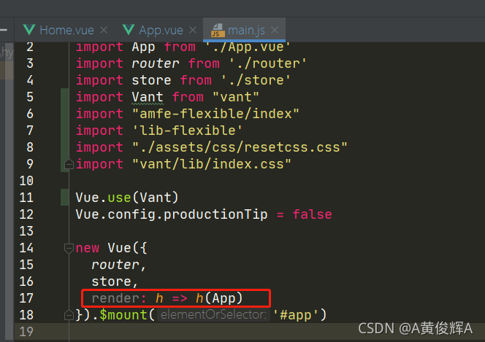This screenshot has width=485, height=342.
Task: Click the './assets/css/resetcss.css' import path
Action: 240,147
